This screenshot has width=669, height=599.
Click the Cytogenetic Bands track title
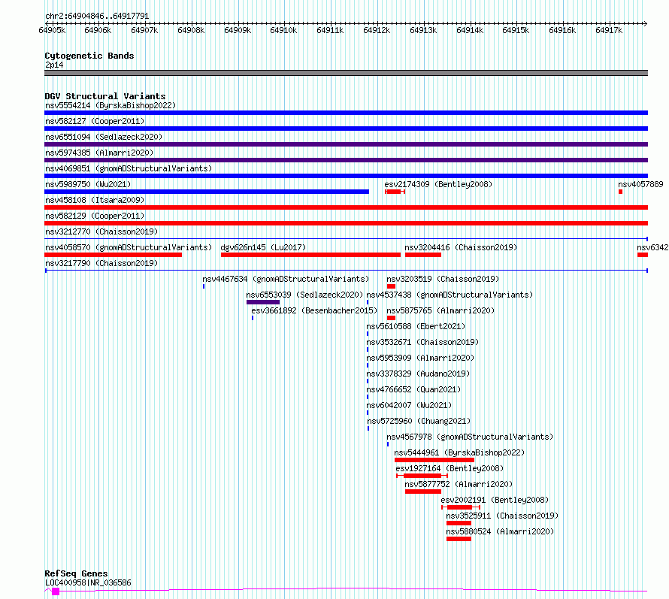(x=89, y=56)
